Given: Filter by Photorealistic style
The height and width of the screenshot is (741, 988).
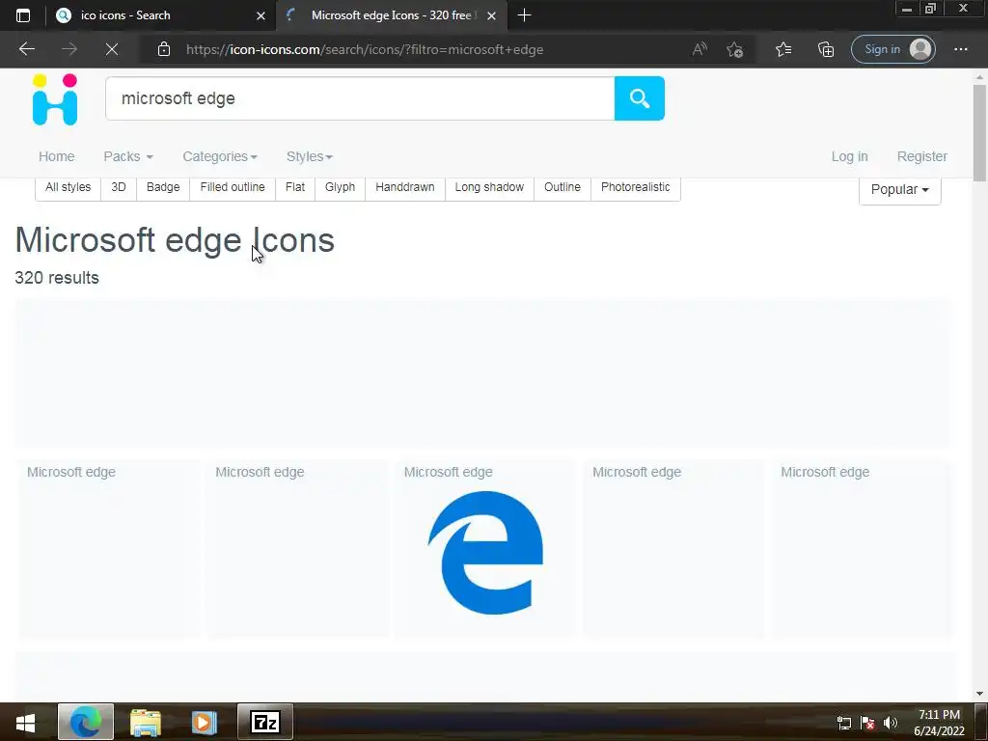Looking at the screenshot, I should tap(635, 187).
